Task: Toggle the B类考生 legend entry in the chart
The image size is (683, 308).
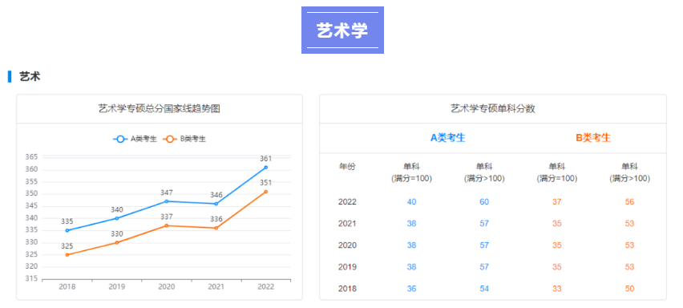Action: coord(184,139)
